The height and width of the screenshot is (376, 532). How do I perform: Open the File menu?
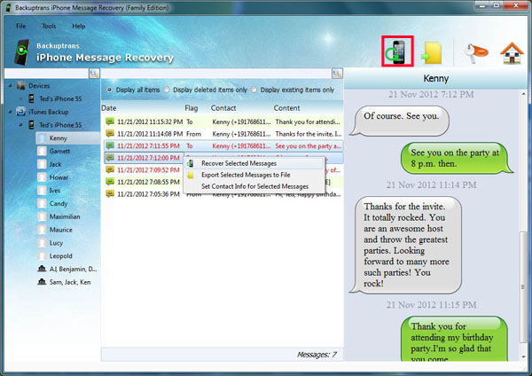[x=20, y=26]
